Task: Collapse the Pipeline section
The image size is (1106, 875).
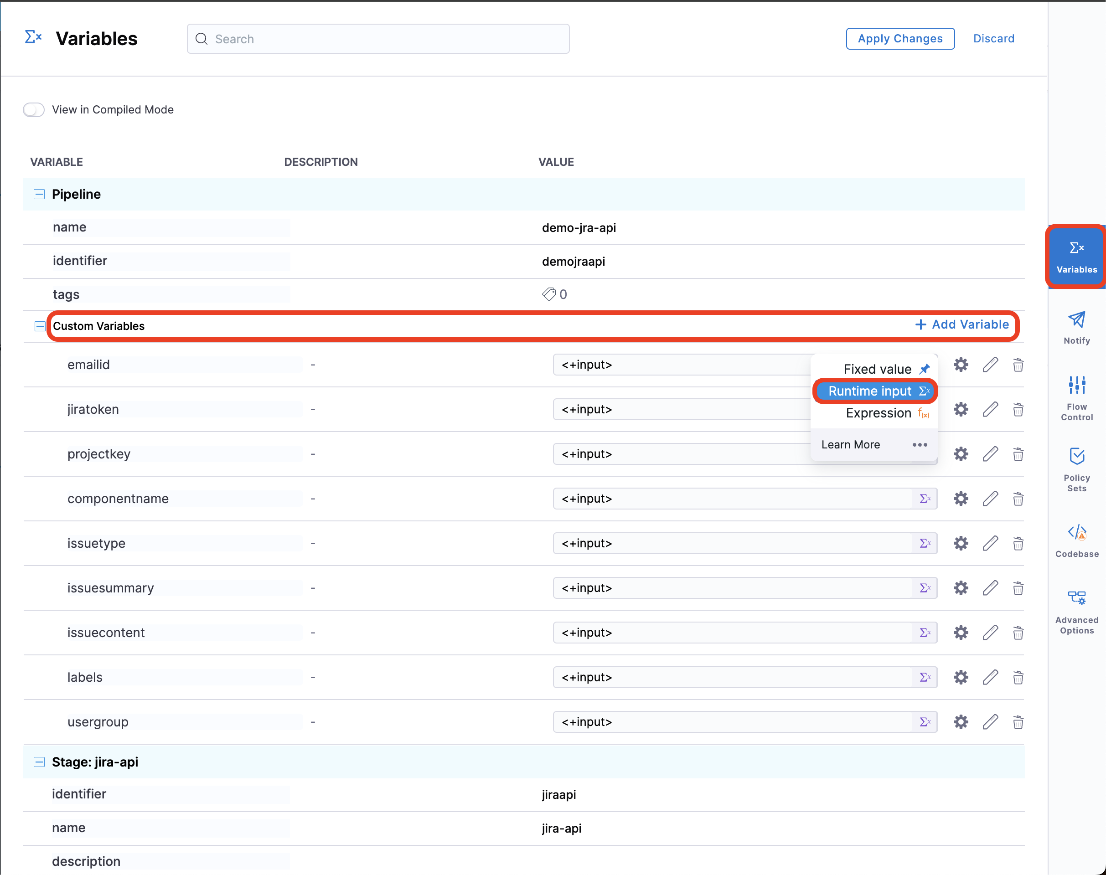Action: click(x=39, y=194)
